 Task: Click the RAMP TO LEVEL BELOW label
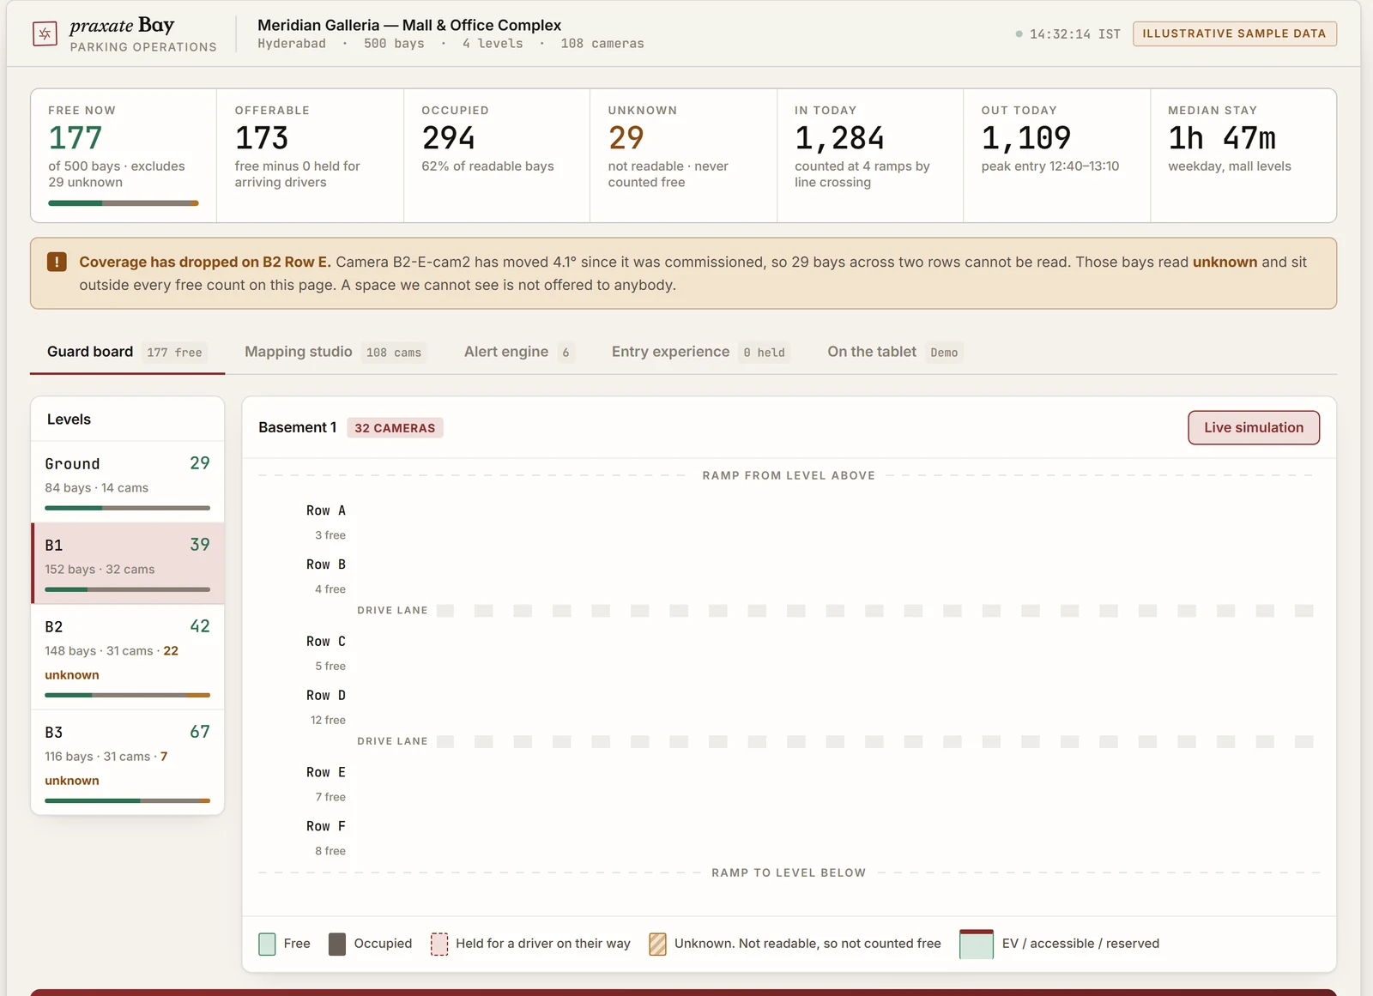pos(789,872)
